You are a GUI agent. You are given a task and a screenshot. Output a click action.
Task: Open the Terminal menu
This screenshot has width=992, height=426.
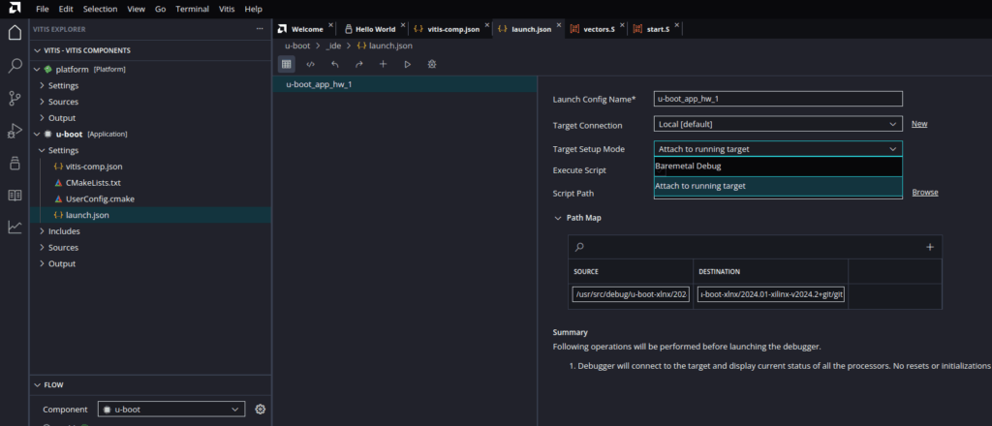[193, 9]
